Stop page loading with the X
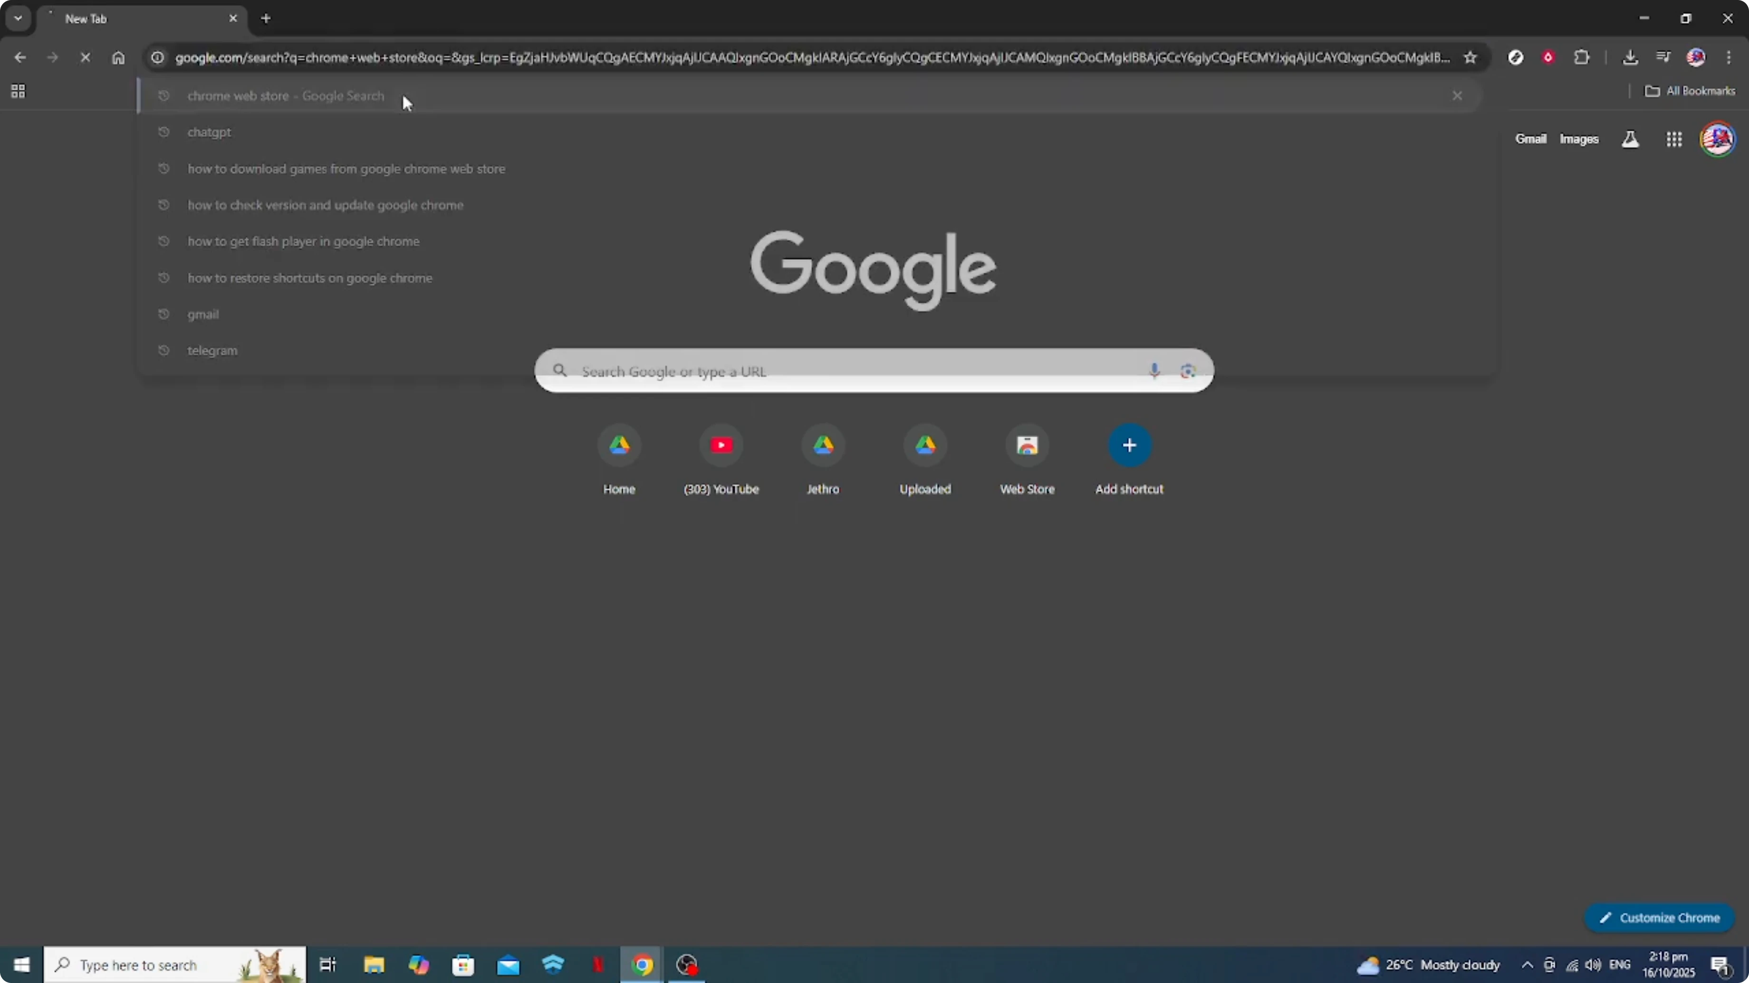The width and height of the screenshot is (1749, 983). pyautogui.click(x=85, y=57)
